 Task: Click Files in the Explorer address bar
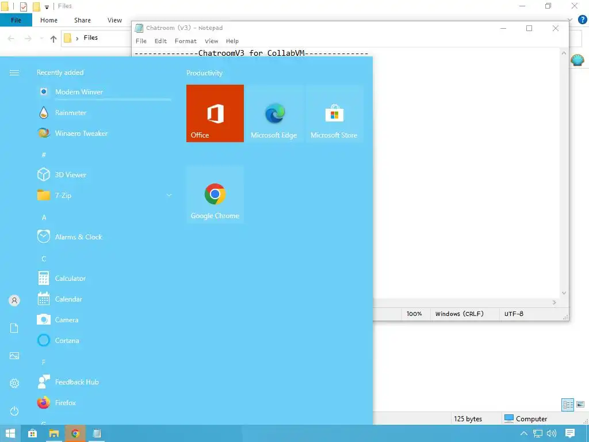(90, 37)
